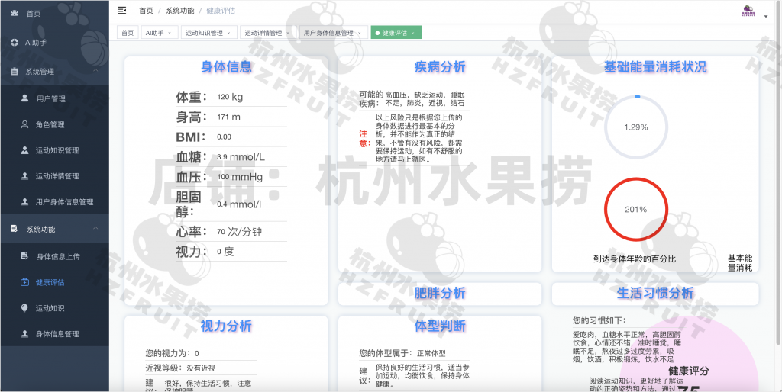Viewport: 782px width, 392px height.
Task: Click the 血压 value 100 mmHg
Action: pyautogui.click(x=239, y=177)
